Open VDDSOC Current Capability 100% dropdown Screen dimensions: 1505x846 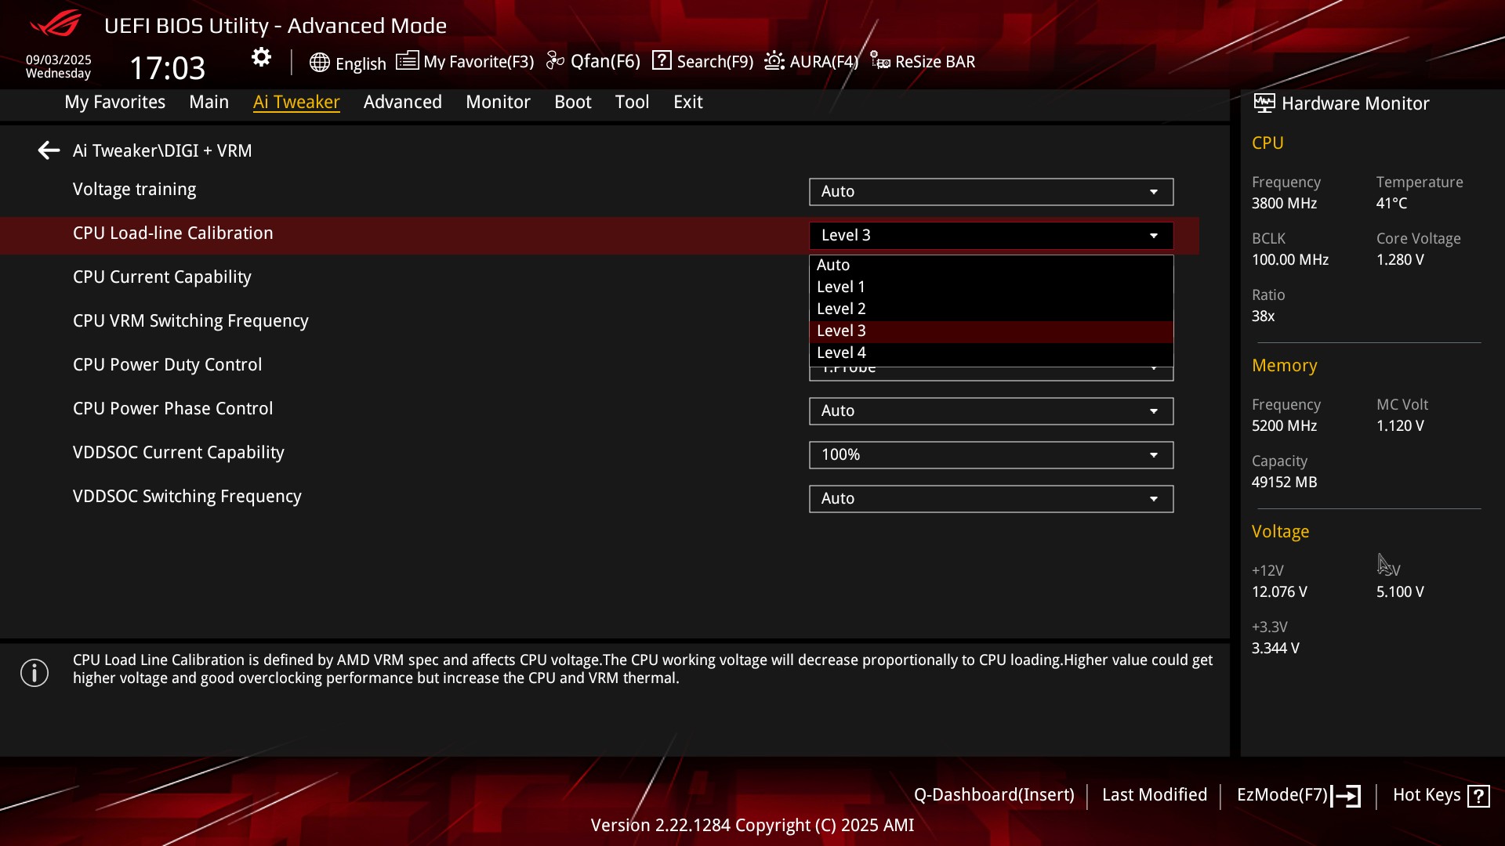(991, 455)
